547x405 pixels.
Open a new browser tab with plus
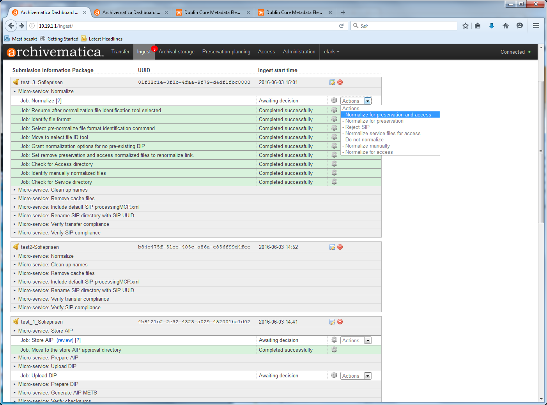pyautogui.click(x=343, y=12)
